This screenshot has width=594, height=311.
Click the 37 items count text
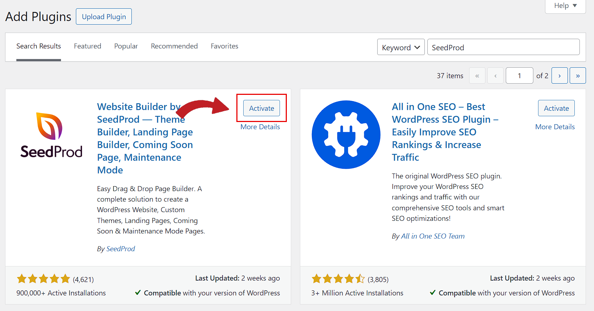[x=450, y=76]
